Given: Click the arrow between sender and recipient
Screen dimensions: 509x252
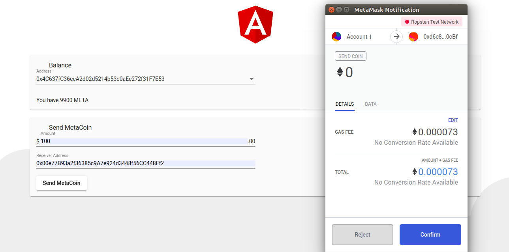Looking at the screenshot, I should pos(396,37).
